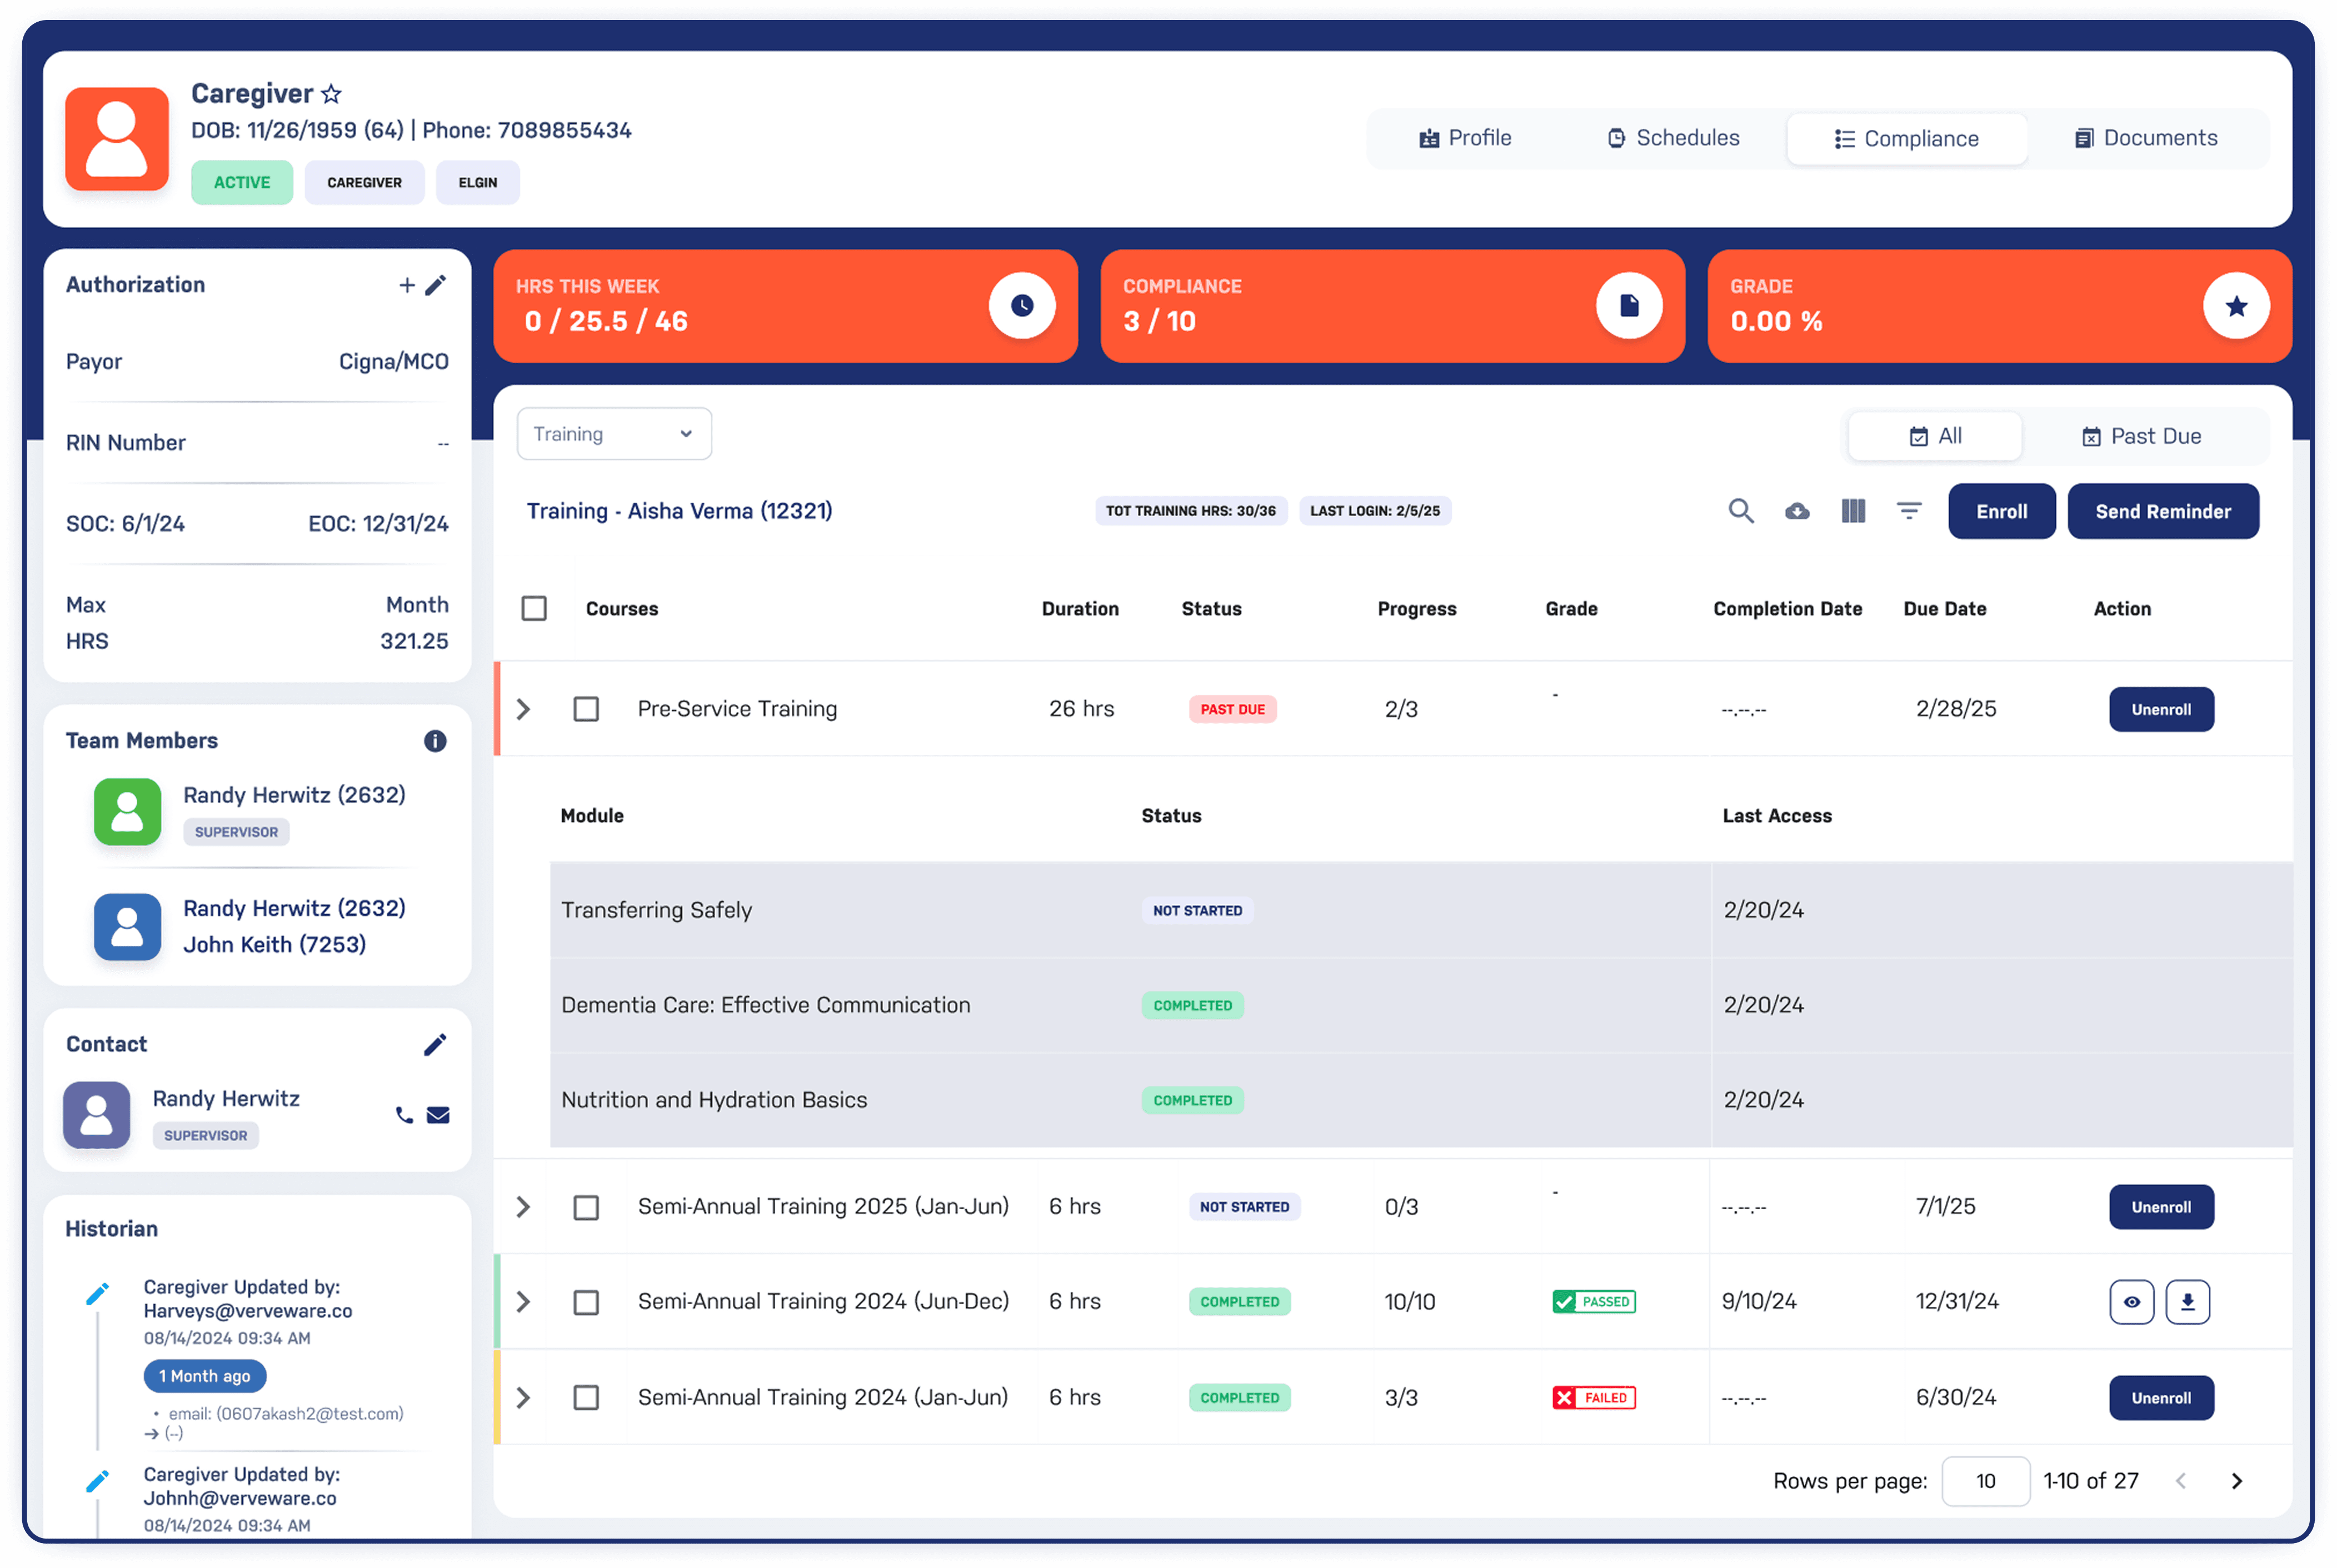This screenshot has height=1568, width=2337.
Task: Click the Team Members info icon
Action: [x=434, y=741]
